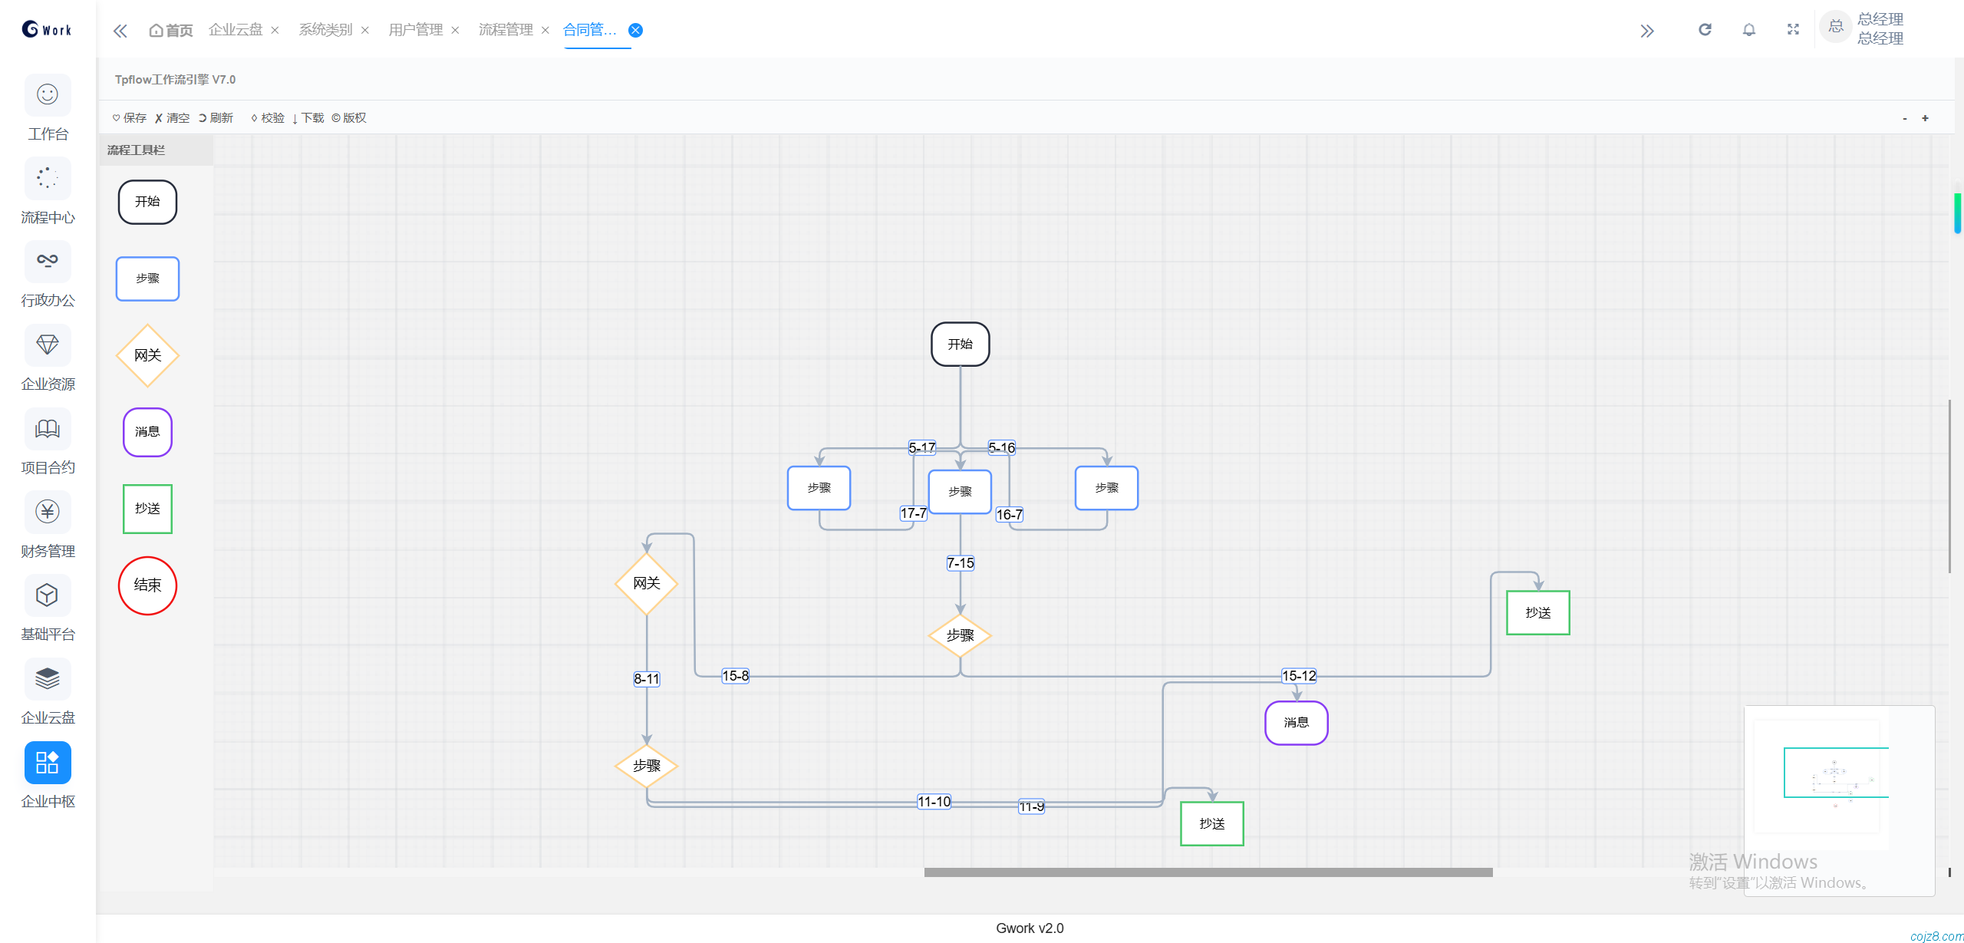Image resolution: width=1964 pixels, height=943 pixels.
Task: Click the page refresh icon in header
Action: click(x=1705, y=30)
